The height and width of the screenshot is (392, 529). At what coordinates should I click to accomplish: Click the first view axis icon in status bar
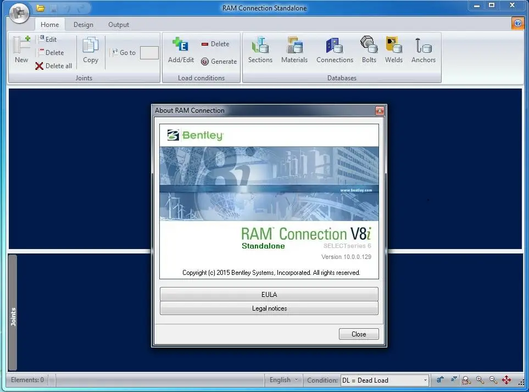pos(440,380)
